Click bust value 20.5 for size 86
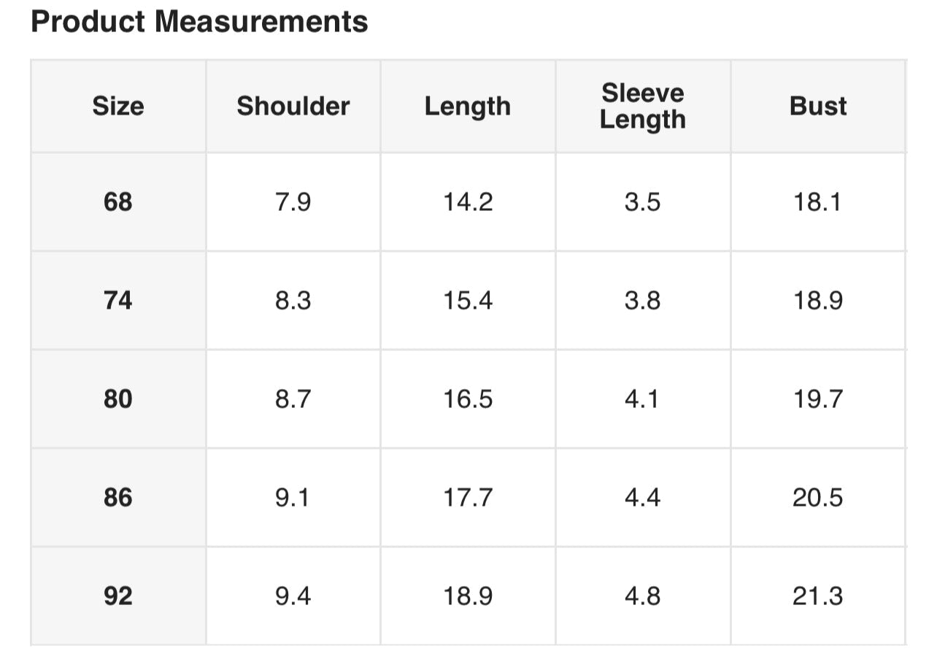Screen dimensions: 937x670 coord(818,498)
